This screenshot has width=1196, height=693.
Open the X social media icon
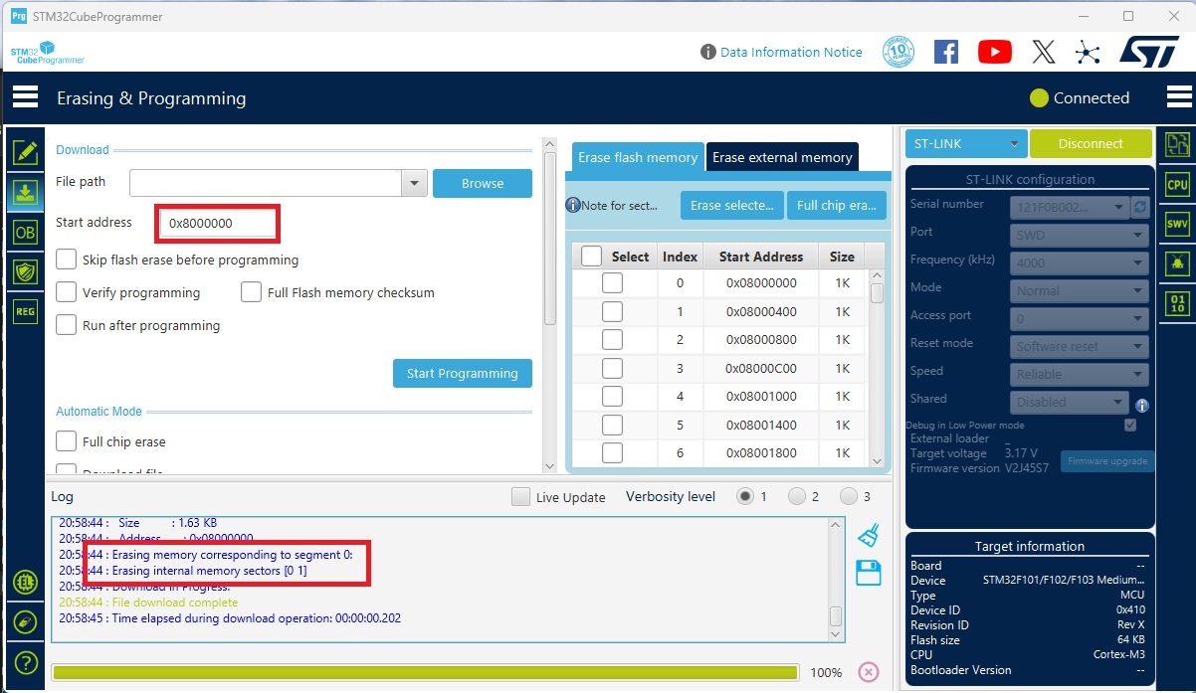(1044, 52)
